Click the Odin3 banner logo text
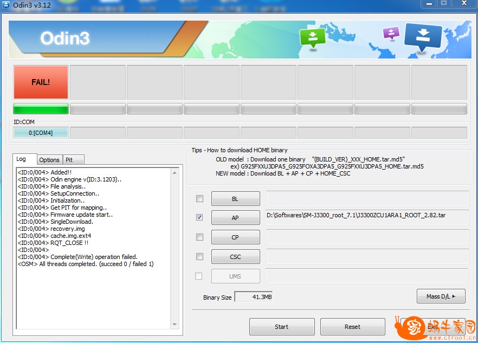The width and height of the screenshot is (478, 343). 65,38
